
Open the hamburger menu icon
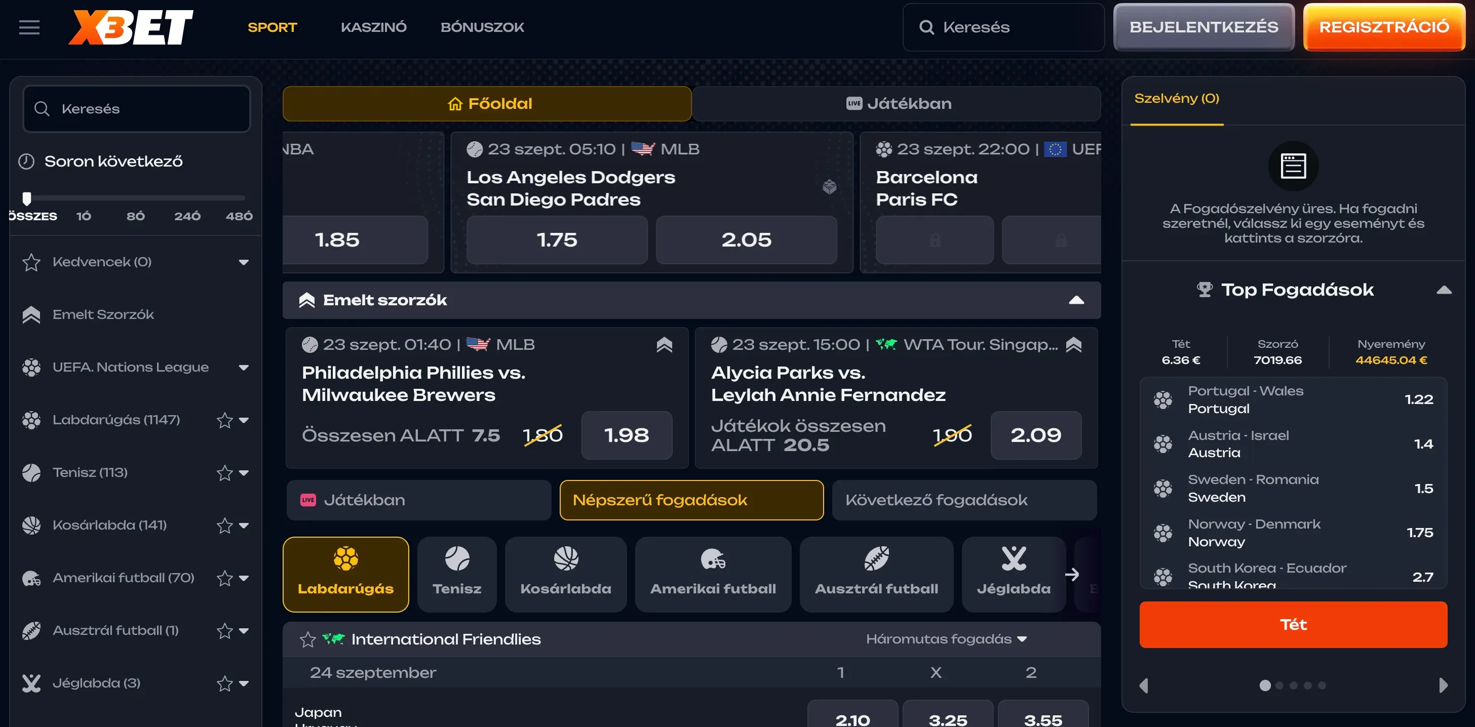click(x=29, y=27)
